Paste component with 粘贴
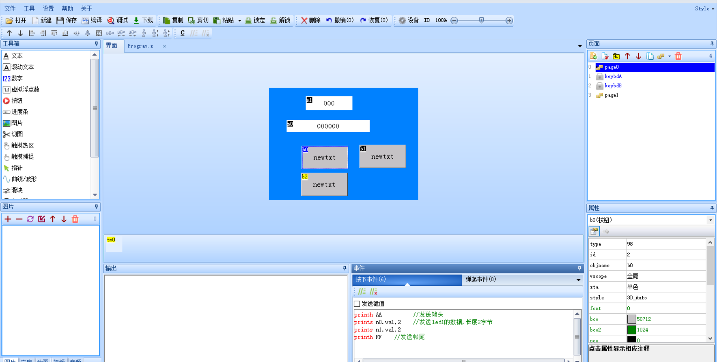The height and width of the screenshot is (362, 717). point(224,20)
